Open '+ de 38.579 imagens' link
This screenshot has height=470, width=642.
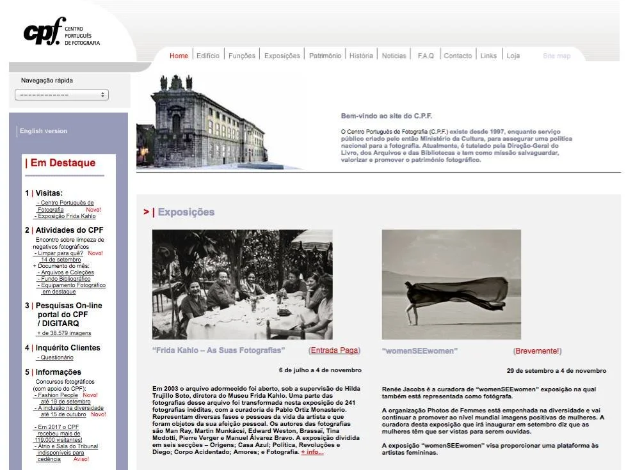64,333
